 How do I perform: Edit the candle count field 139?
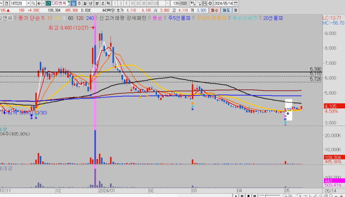(176, 3)
